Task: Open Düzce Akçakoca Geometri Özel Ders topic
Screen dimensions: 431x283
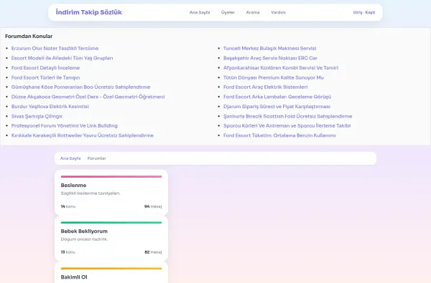Action: [x=88, y=97]
